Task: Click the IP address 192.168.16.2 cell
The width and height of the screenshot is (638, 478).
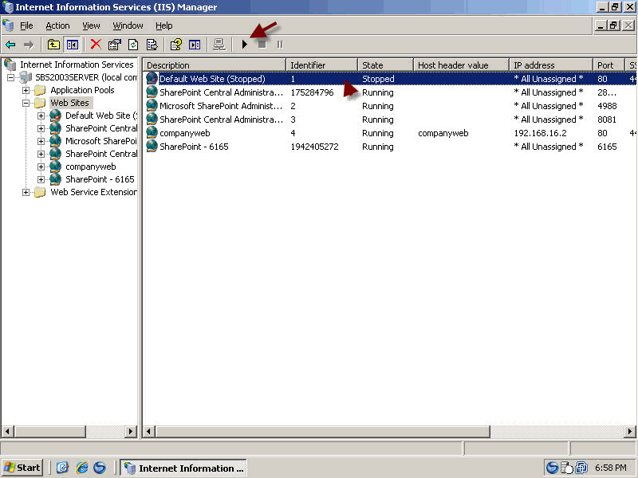Action: point(540,133)
